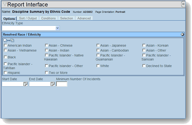
Task: Collapse the Report Interface panel with double-arrow icon
Action: (x=183, y=4)
